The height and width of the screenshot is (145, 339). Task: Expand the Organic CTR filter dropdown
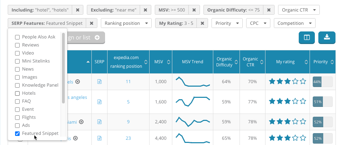[x=299, y=10]
